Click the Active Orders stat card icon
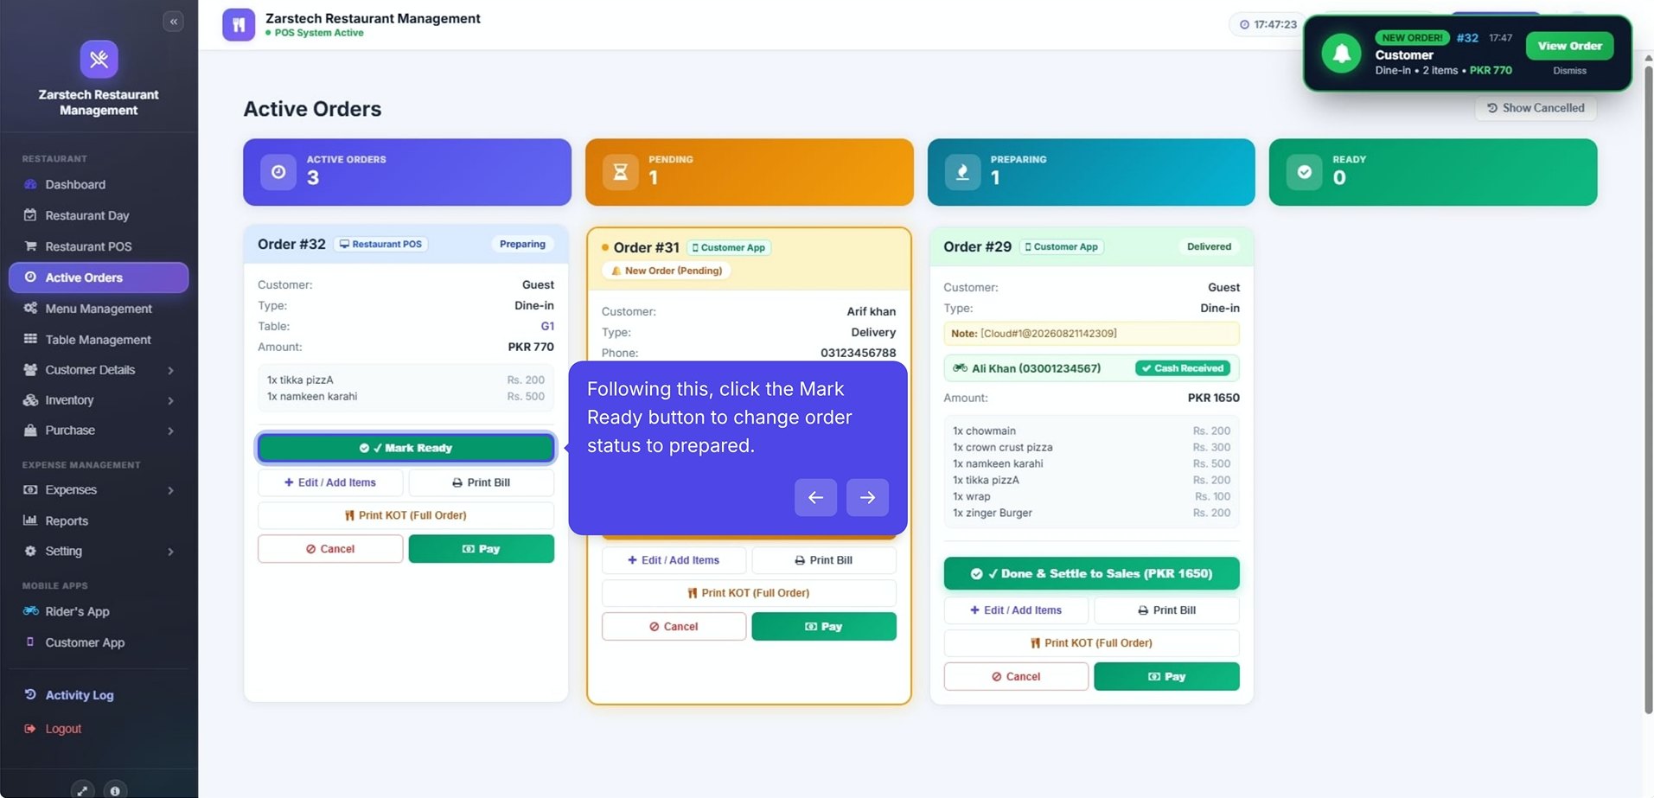The height and width of the screenshot is (798, 1654). pos(278,172)
